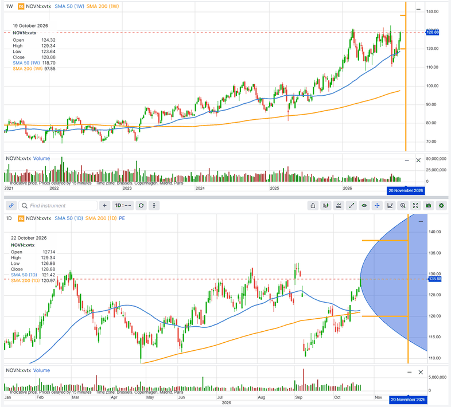Toggle the eye visibility icon in toolbar

(364, 206)
